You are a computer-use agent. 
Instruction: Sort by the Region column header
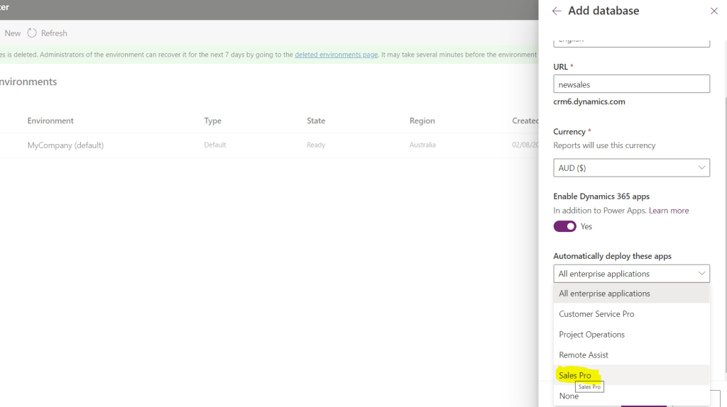coord(422,121)
